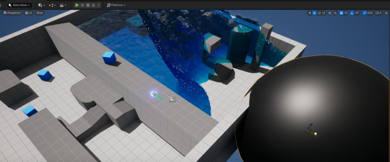Open the Select Mode dropdown
This screenshot has height=162, width=390.
point(20,5)
